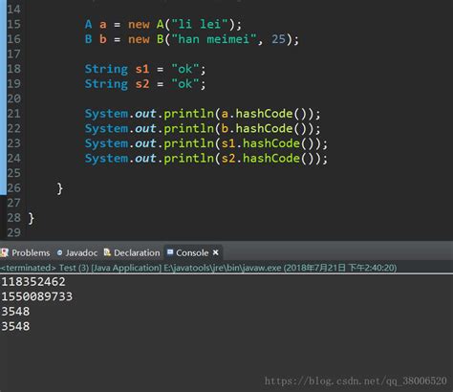The image size is (453, 392).
Task: Close the Console tab with its X
Action: (x=216, y=252)
